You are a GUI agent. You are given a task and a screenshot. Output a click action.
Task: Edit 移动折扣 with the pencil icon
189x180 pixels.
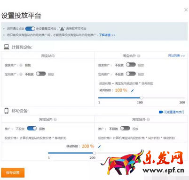tap(99, 147)
